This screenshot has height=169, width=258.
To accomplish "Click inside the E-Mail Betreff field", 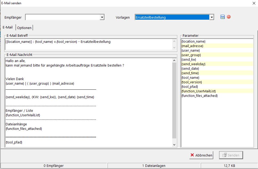I will [88, 44].
